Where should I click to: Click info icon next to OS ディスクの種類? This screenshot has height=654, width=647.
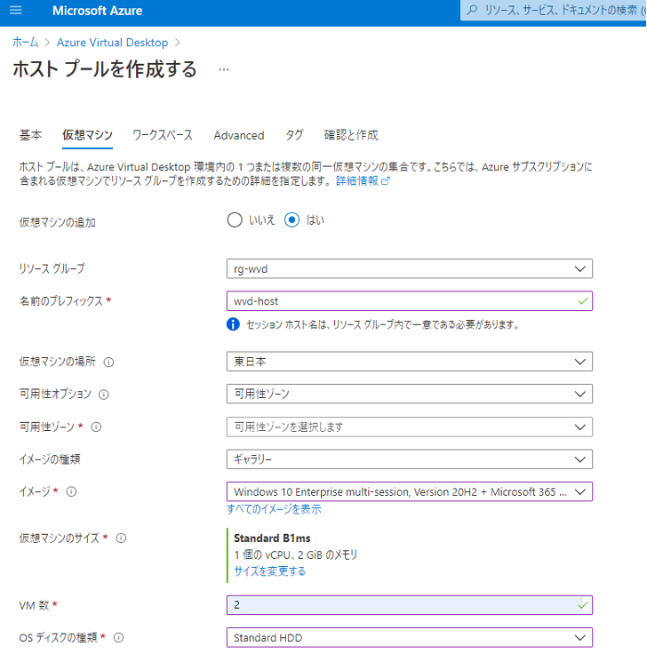tap(118, 637)
